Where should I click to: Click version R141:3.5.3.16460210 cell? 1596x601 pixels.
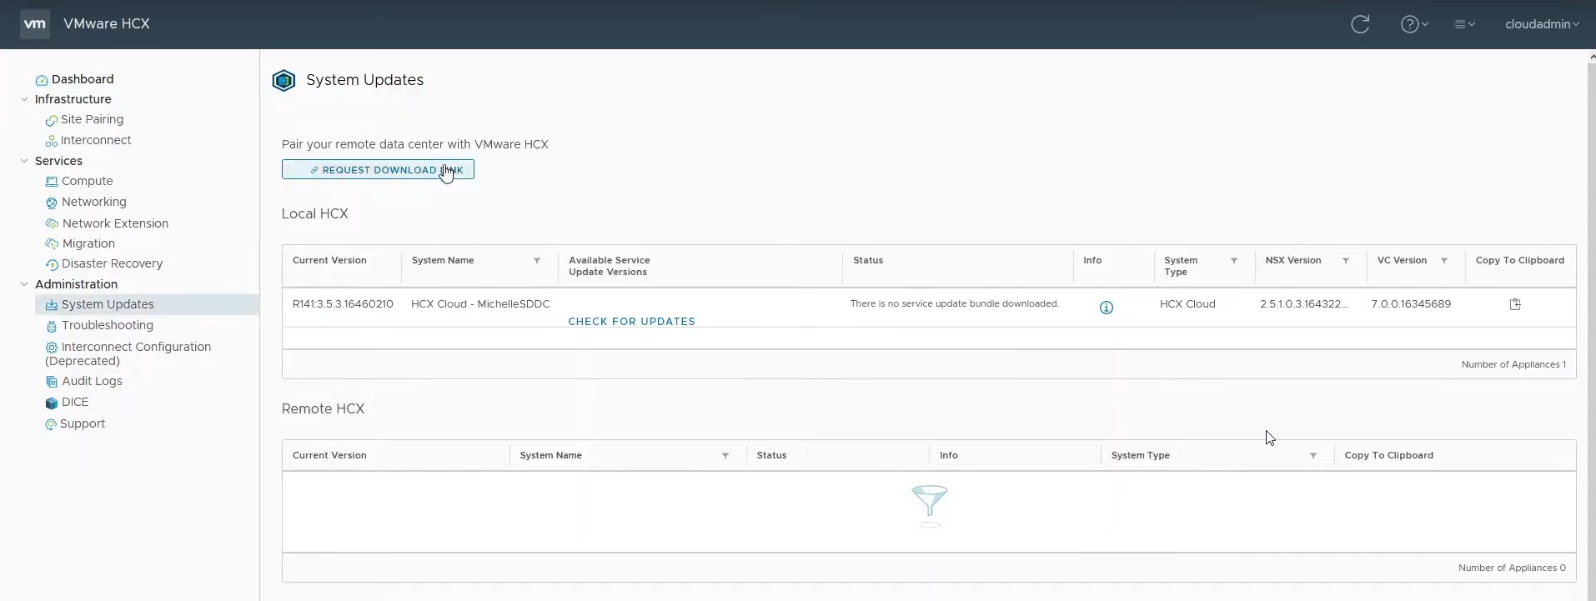coord(343,304)
